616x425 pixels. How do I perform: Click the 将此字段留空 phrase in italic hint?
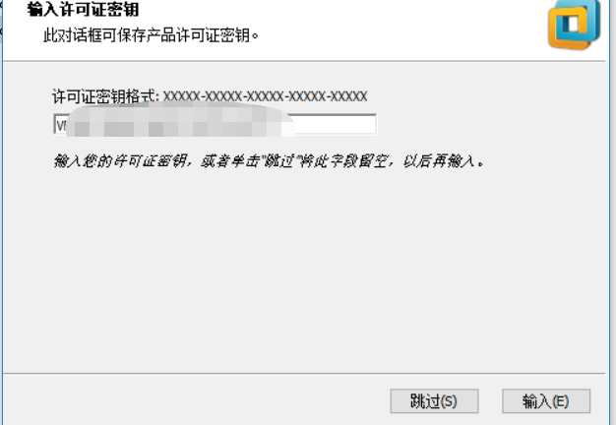tap(343, 161)
